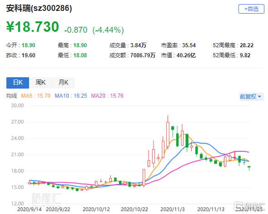Switch to the 周K weekly chart tab
The width and height of the screenshot is (268, 214).
tap(40, 83)
